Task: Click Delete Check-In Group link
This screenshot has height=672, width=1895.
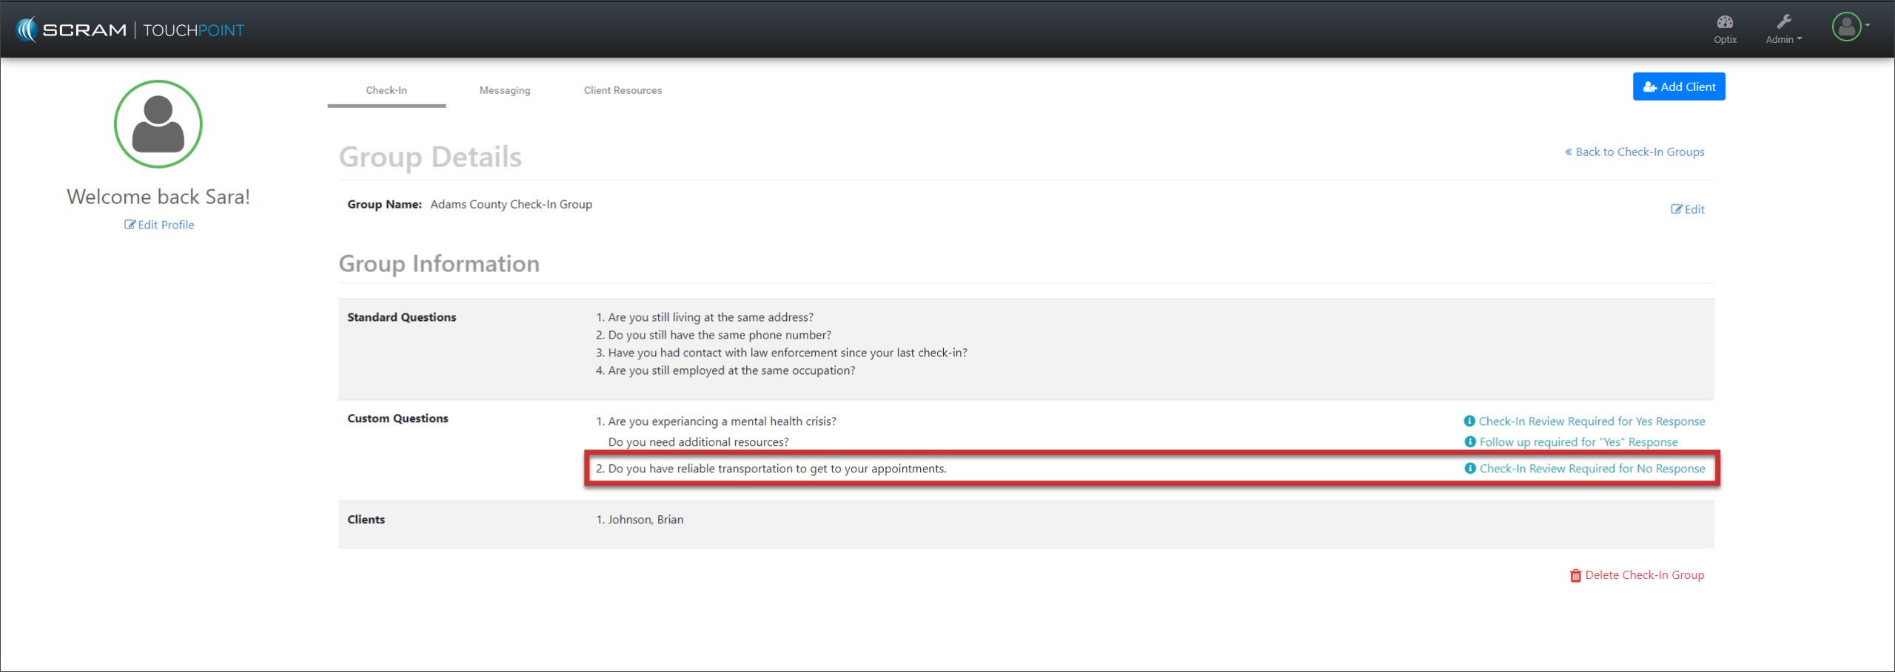Action: [1644, 575]
